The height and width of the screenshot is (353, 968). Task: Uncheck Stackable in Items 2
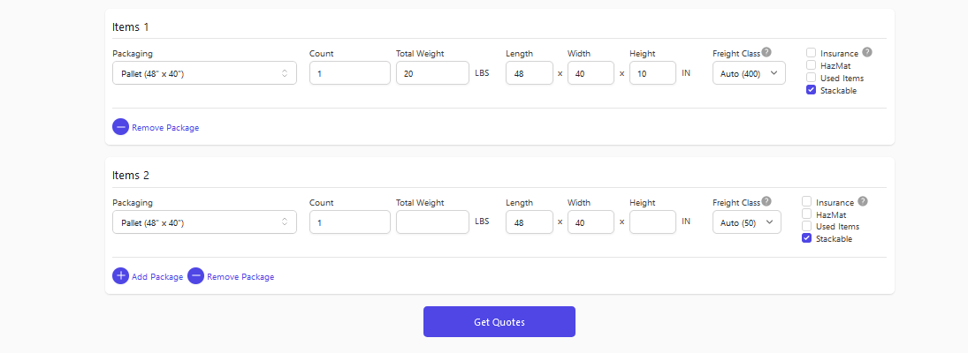point(806,238)
